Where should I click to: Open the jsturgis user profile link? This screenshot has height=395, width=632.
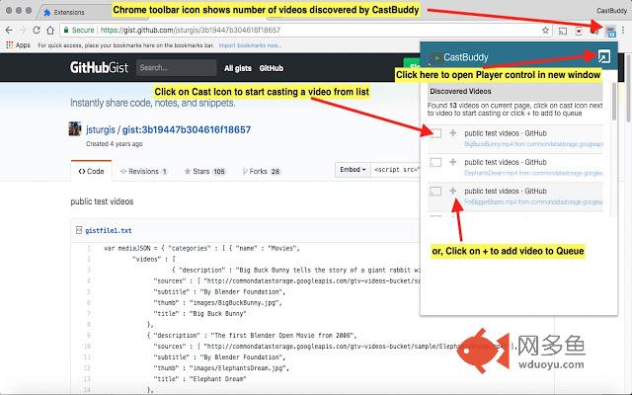click(101, 129)
